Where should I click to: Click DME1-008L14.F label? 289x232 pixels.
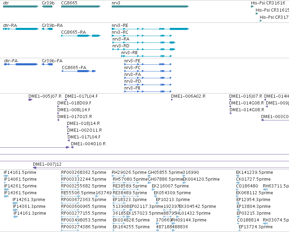(x=74, y=110)
